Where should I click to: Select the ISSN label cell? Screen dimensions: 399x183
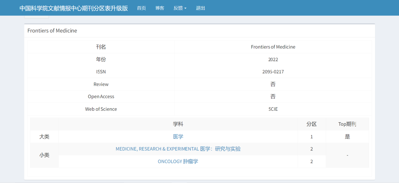tap(101, 72)
